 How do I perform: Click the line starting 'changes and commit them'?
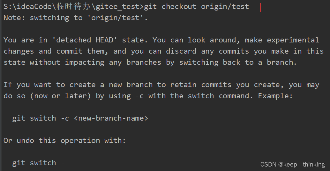tap(163, 51)
